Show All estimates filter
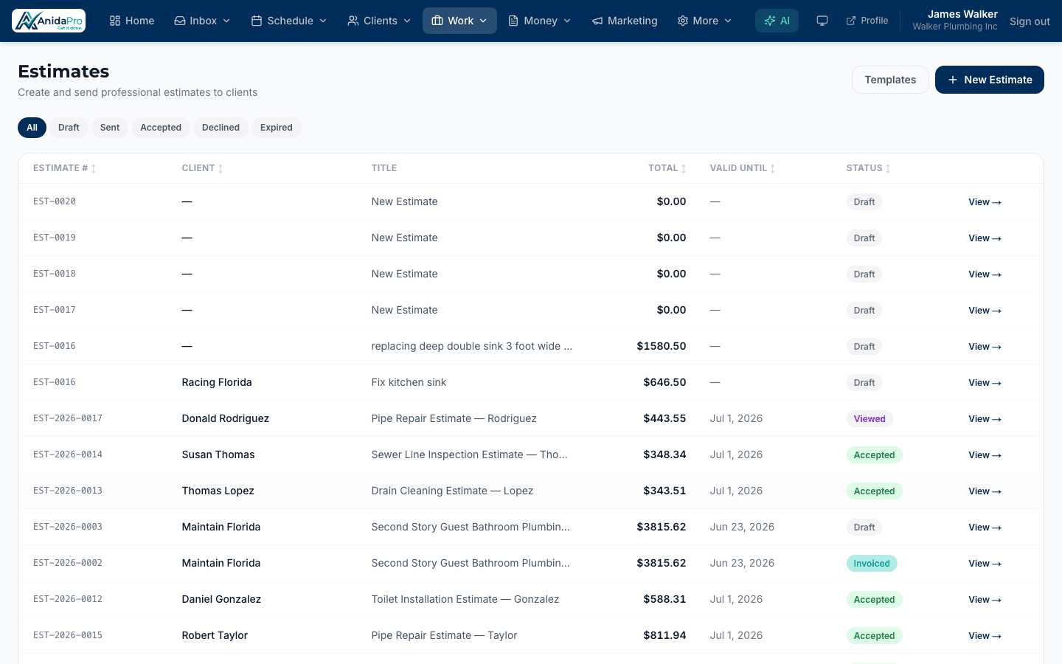Viewport: 1062px width, 664px height. click(32, 128)
